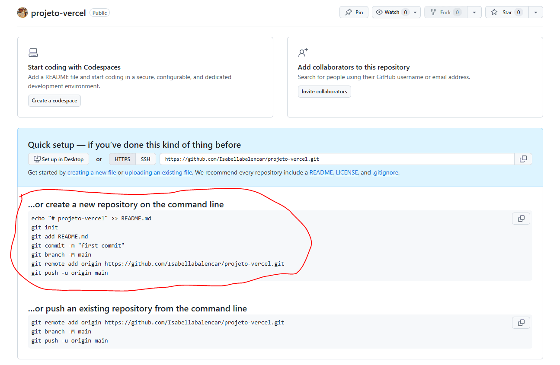560x365 pixels.
Task: Expand the Star lists dropdown arrow
Action: [535, 13]
